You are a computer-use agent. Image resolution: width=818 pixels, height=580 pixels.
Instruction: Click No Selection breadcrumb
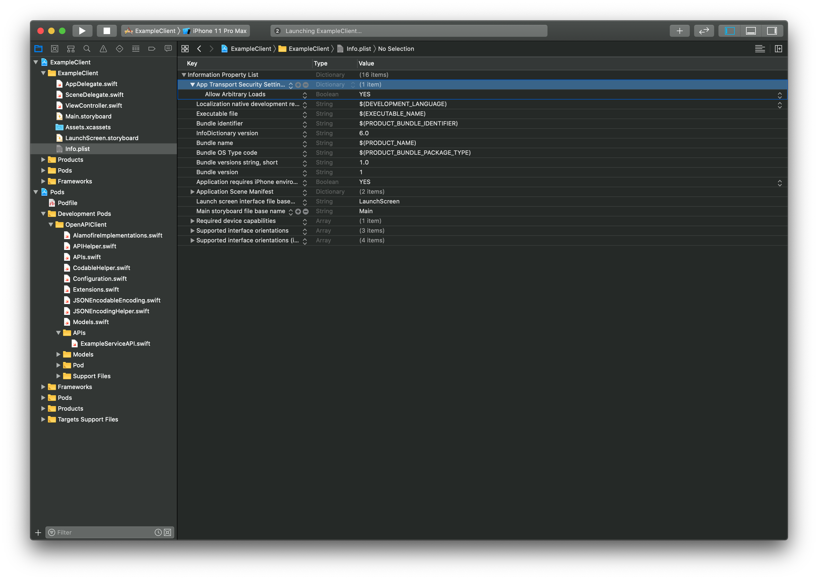(x=396, y=49)
